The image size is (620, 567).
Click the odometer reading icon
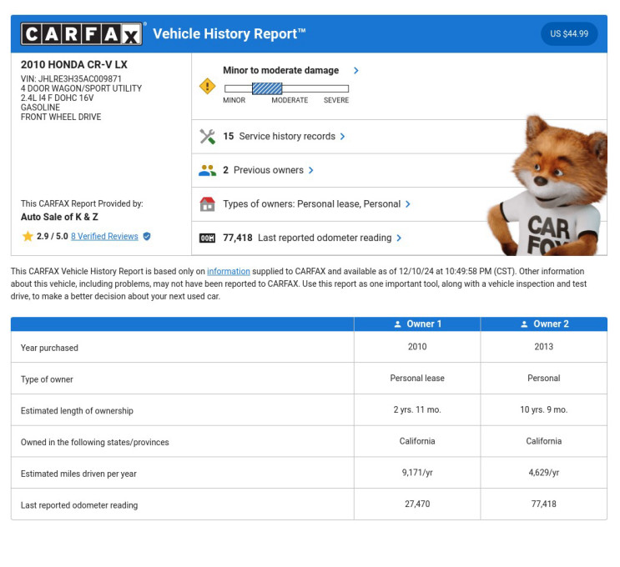click(207, 238)
